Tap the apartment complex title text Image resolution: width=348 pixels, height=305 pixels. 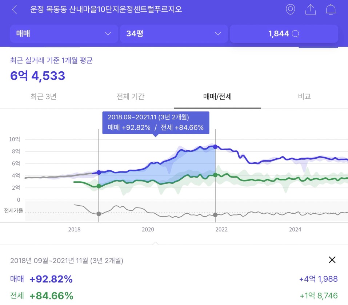pos(106,9)
